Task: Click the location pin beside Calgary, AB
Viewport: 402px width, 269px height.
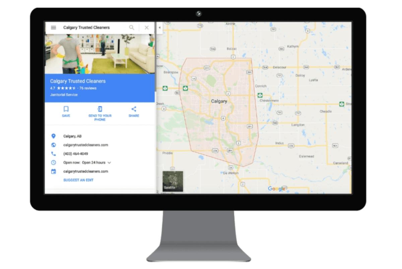Action: [54, 136]
